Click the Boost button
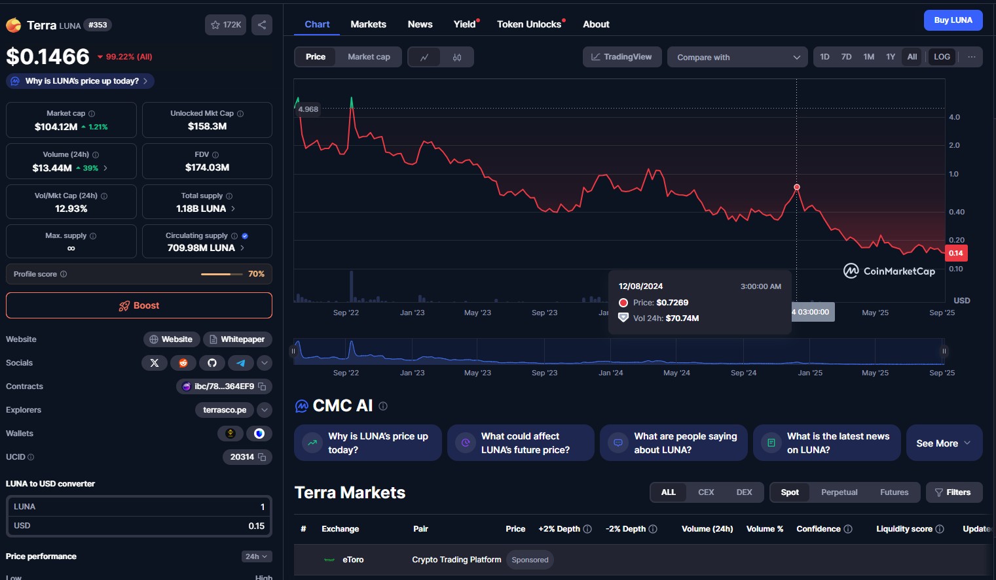The width and height of the screenshot is (996, 580). (x=139, y=305)
